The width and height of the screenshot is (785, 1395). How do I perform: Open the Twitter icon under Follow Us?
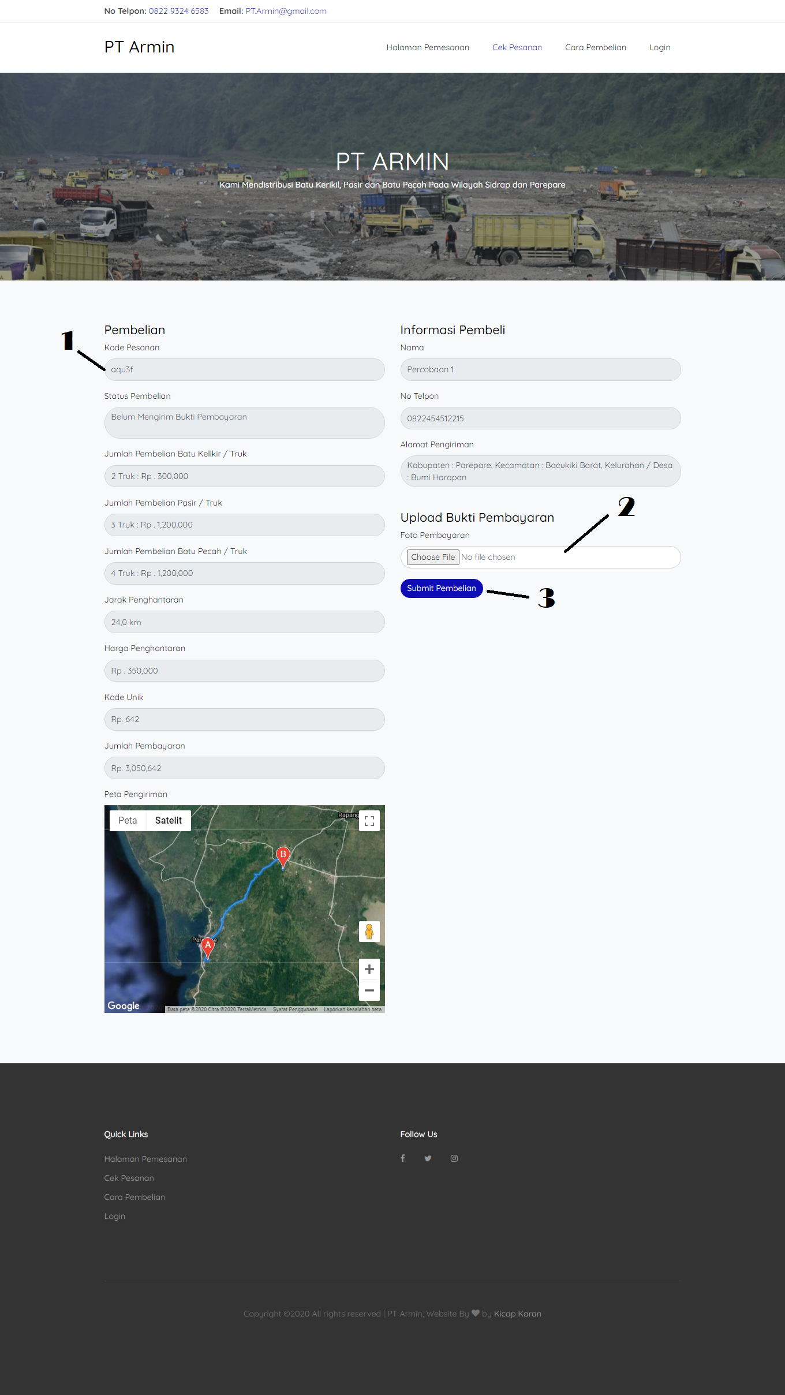point(428,1158)
